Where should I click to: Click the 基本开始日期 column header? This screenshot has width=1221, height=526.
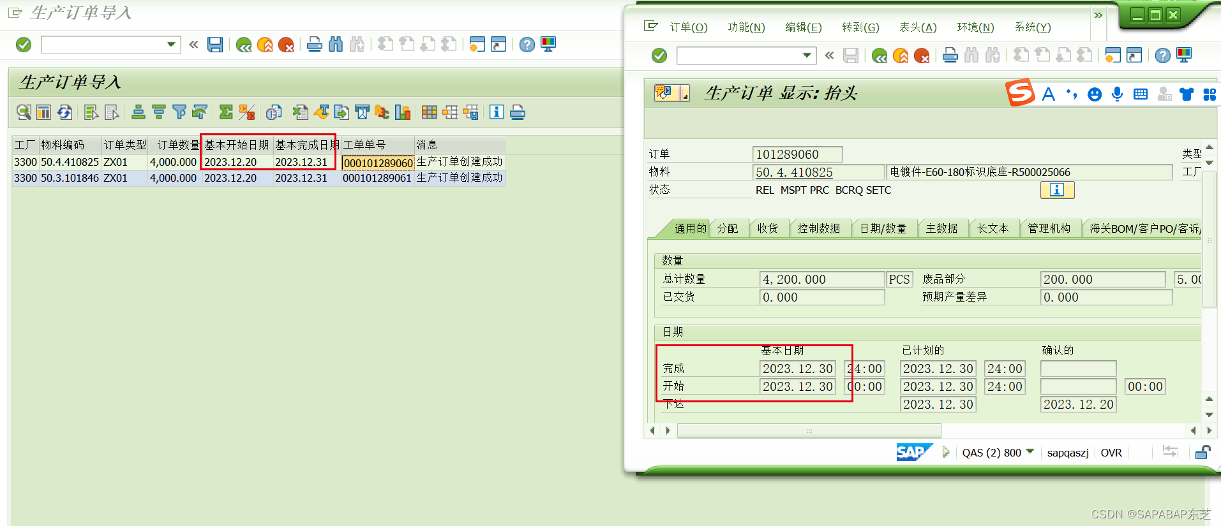point(237,145)
